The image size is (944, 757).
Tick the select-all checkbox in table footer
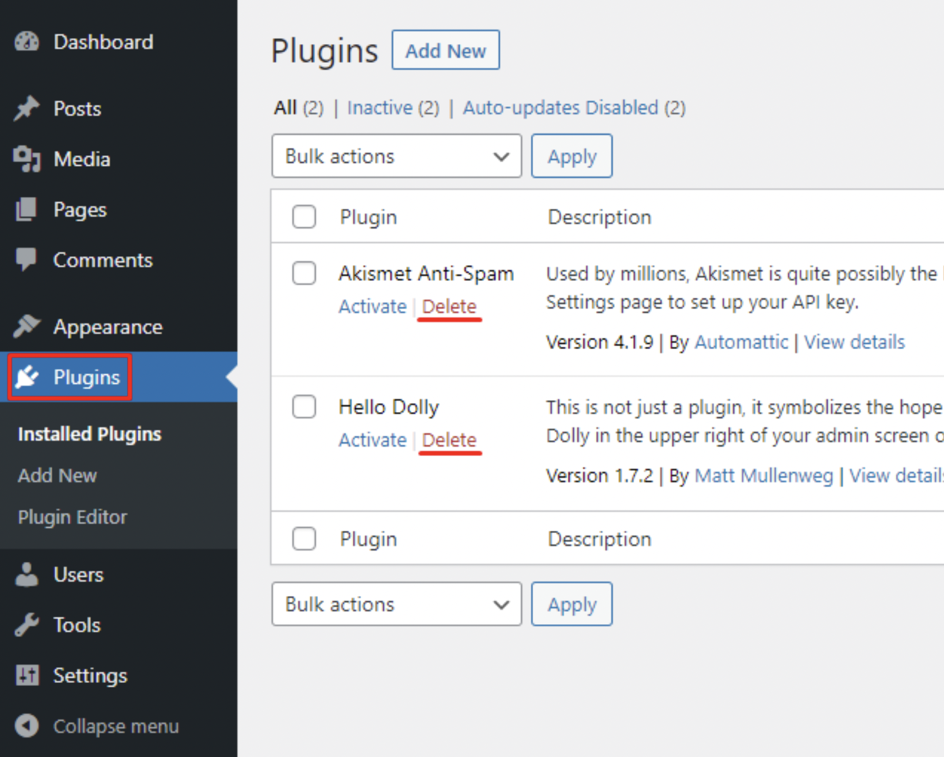pyautogui.click(x=304, y=538)
